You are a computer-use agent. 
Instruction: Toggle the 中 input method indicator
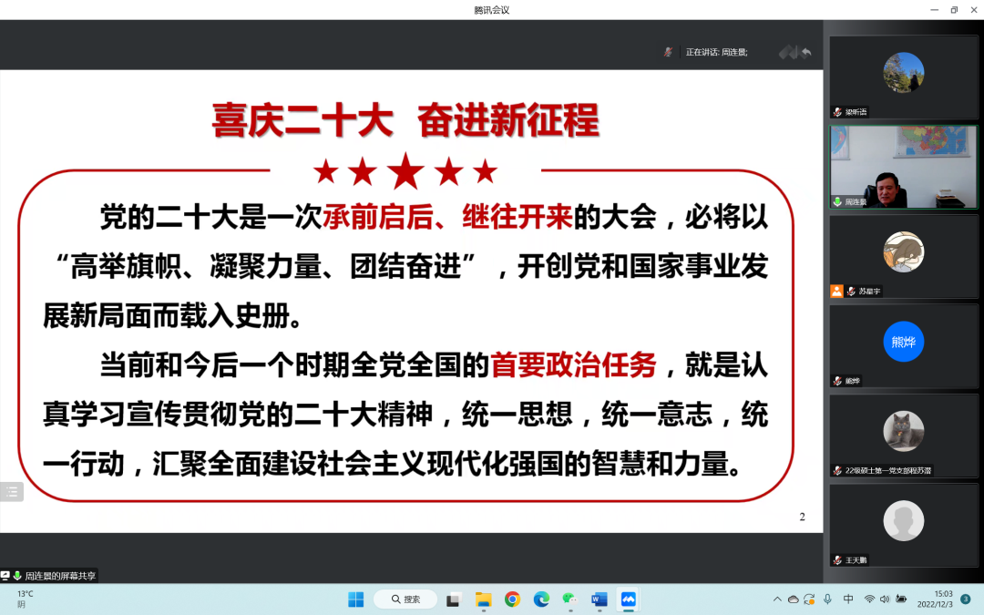point(848,599)
